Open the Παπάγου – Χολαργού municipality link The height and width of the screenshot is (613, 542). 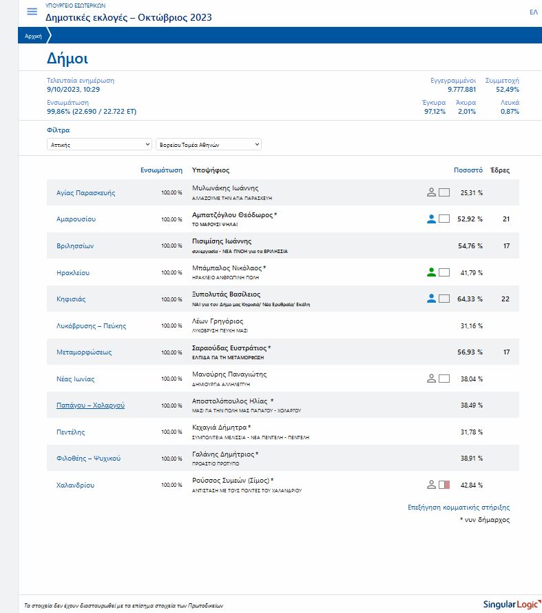click(x=90, y=405)
